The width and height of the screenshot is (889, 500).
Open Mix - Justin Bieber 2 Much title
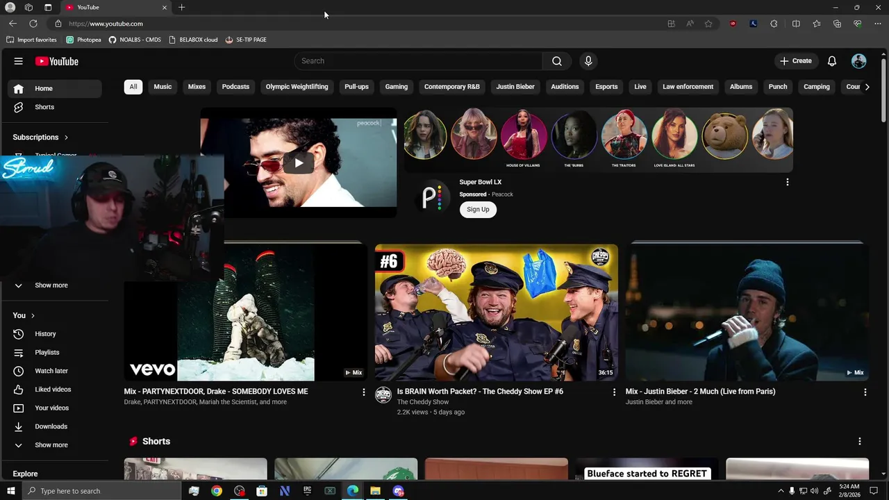click(700, 392)
